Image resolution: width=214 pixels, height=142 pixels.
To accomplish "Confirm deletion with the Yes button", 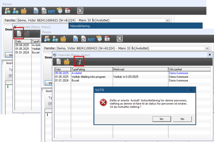I will coord(161,119).
